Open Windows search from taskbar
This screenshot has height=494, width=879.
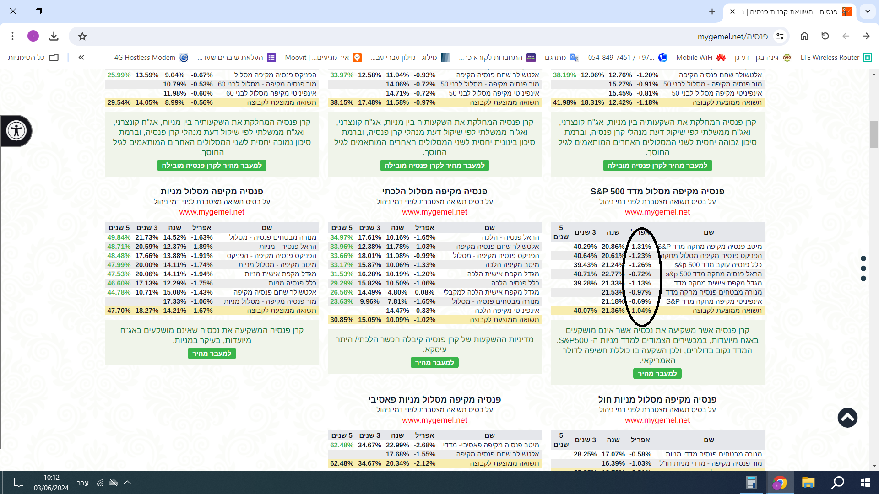[838, 483]
